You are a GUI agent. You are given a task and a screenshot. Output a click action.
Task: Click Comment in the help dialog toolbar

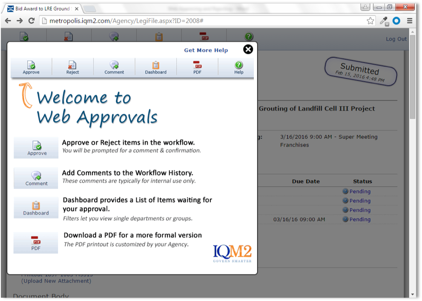pyautogui.click(x=115, y=67)
